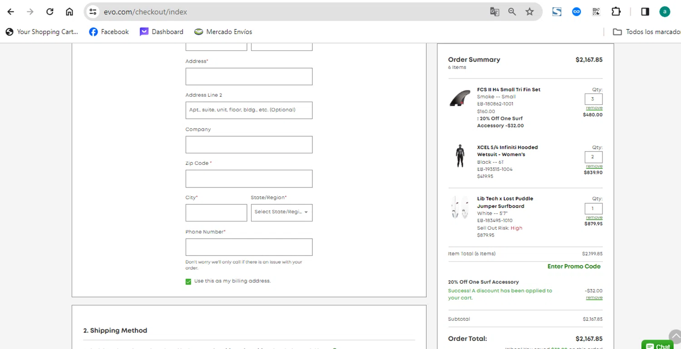Edit quantity for XCEL Infiniti wetsuit
The width and height of the screenshot is (681, 349).
pos(593,157)
